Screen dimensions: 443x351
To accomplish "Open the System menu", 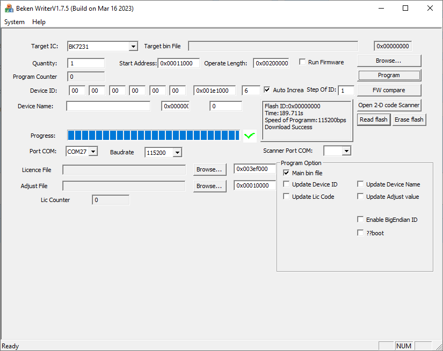I will pos(14,22).
